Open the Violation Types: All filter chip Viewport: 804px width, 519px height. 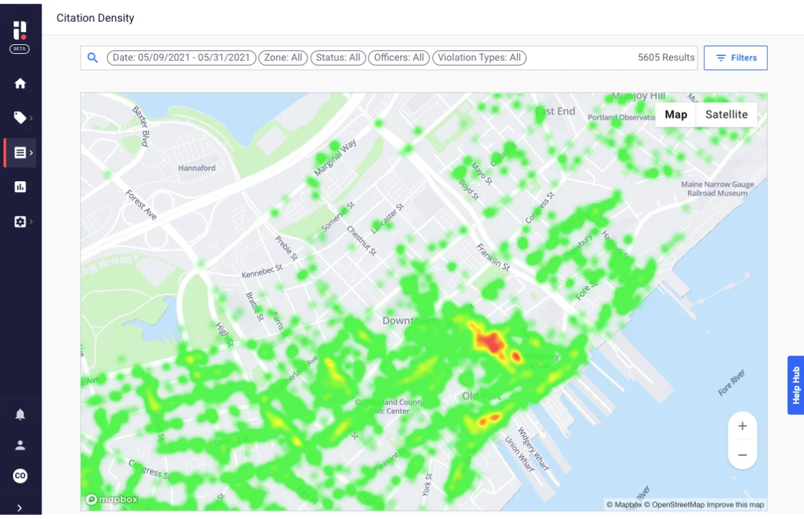tap(479, 58)
